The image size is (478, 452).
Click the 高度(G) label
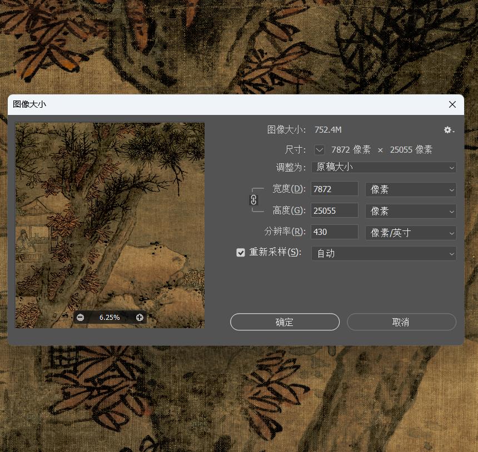[x=288, y=210]
